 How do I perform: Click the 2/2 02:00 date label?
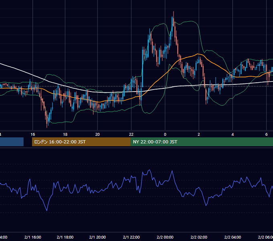tap(199, 237)
